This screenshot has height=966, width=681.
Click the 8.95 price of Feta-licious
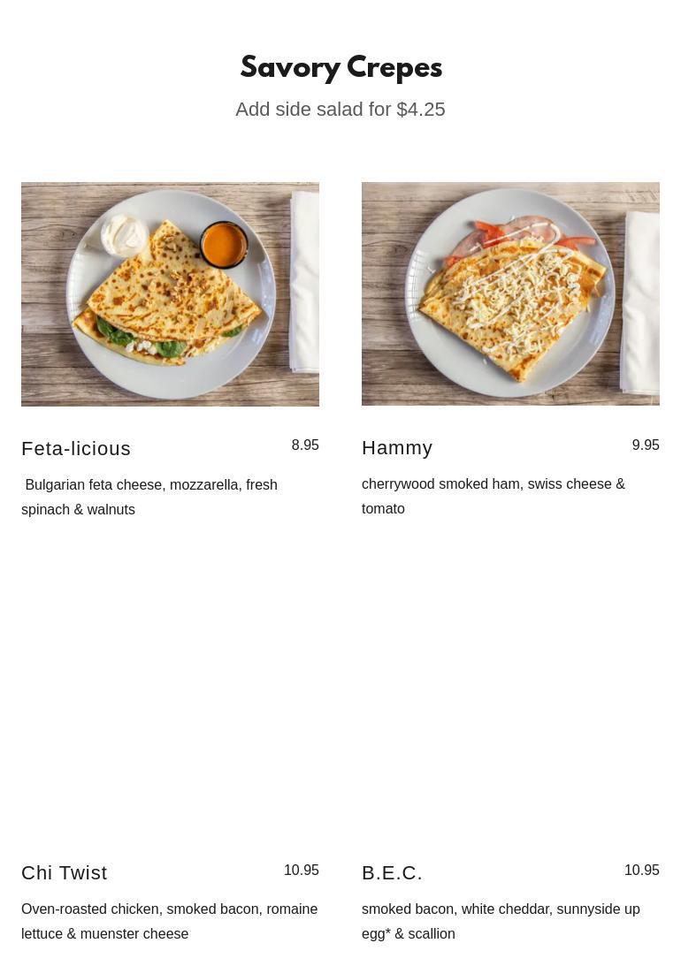305,445
